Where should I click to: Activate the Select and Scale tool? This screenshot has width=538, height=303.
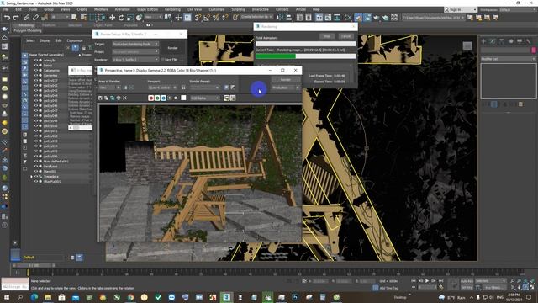click(x=130, y=18)
